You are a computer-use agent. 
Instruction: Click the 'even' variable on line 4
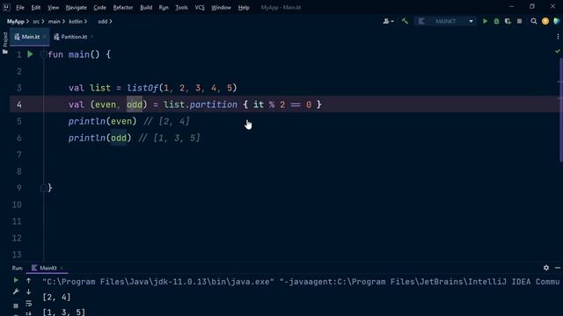coord(106,104)
